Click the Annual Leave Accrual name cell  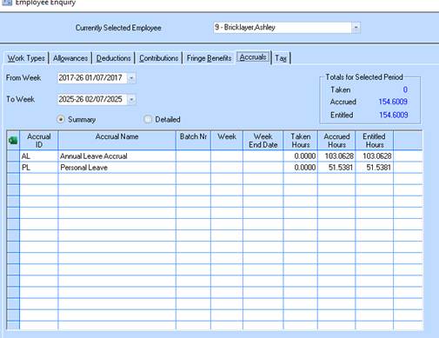pos(116,156)
